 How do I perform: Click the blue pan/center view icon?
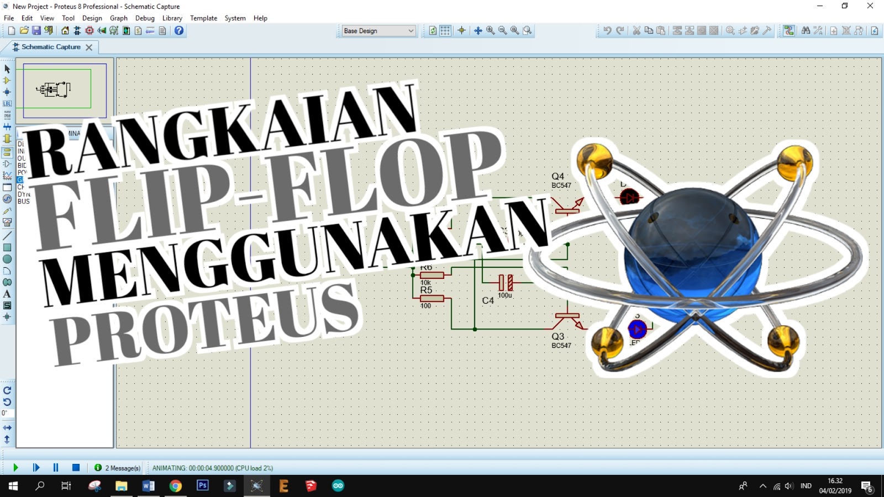coord(478,31)
